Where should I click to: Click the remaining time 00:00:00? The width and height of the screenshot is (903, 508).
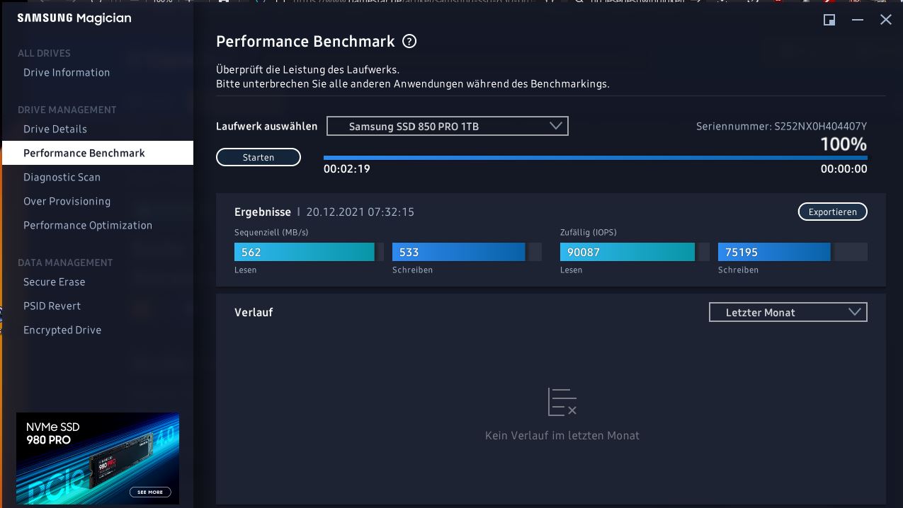click(844, 169)
